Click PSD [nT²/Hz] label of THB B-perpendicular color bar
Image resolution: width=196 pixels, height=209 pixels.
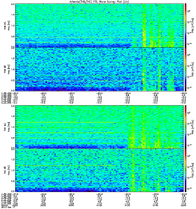[x=193, y=26]
